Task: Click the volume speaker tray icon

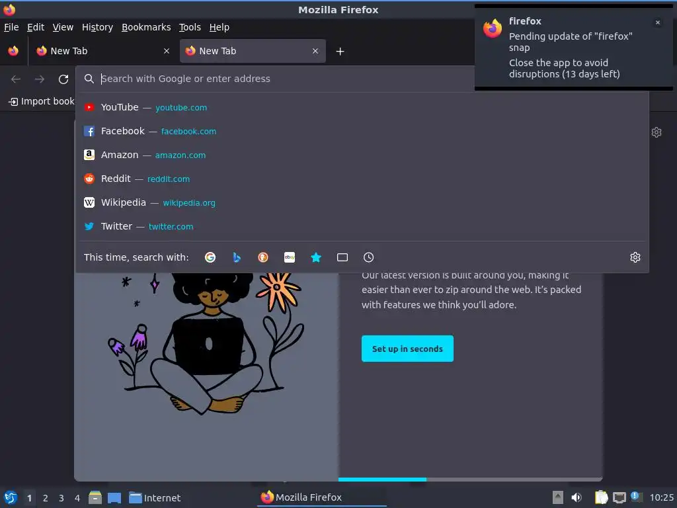Action: (577, 497)
